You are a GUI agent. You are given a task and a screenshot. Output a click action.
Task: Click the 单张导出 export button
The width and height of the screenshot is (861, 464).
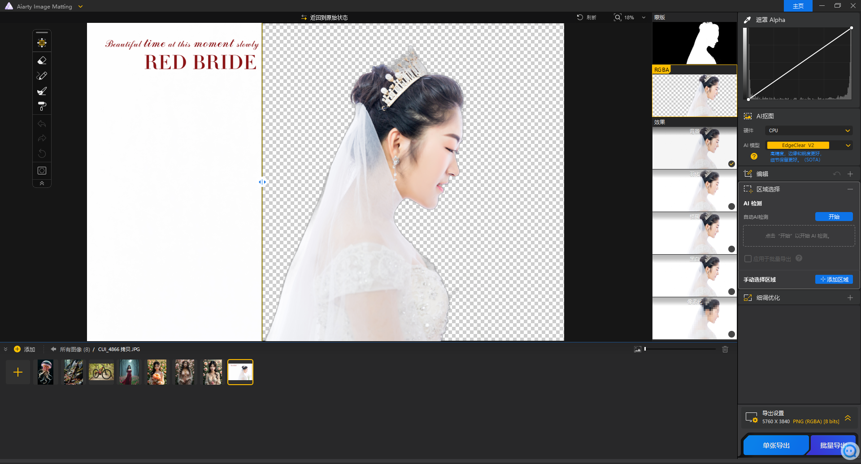[776, 445]
